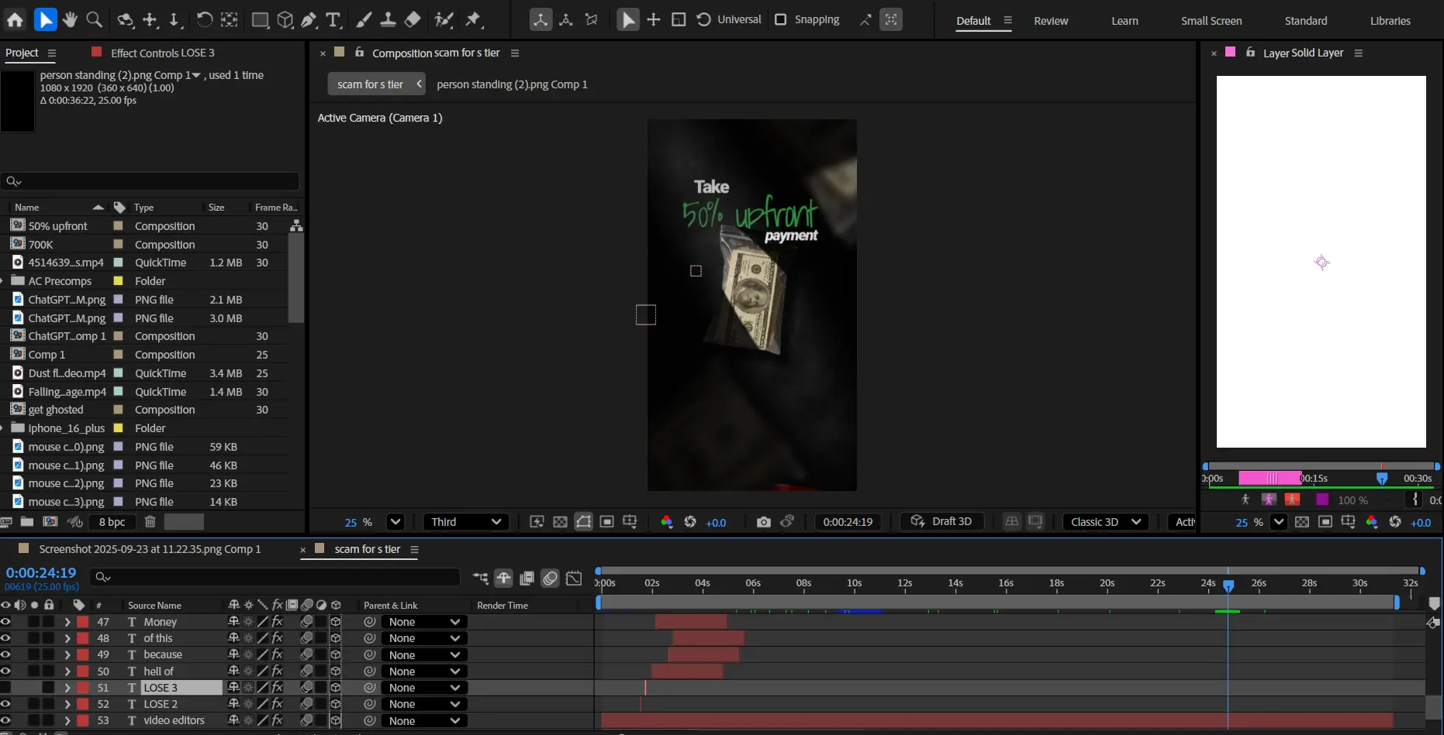The image size is (1444, 735).
Task: Delete selected project item with trash icon
Action: [x=150, y=522]
